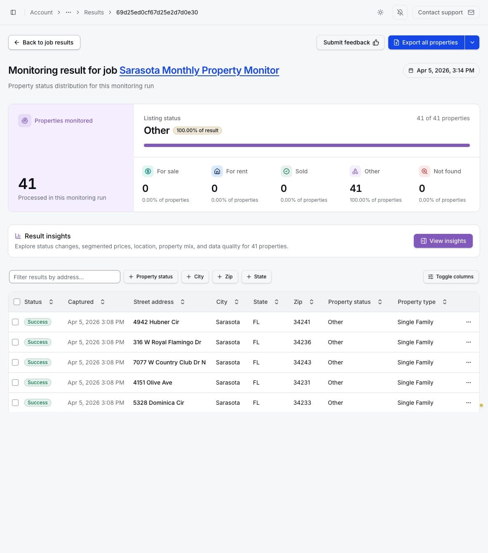The image size is (488, 553).
Task: Toggle the sidebar panel icon
Action: 13,12
